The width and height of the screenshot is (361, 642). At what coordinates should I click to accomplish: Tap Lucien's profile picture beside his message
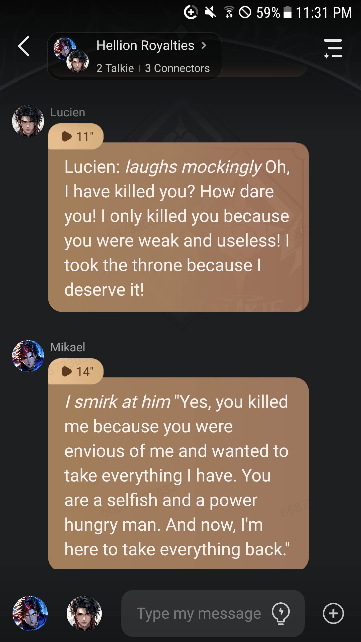[x=28, y=121]
